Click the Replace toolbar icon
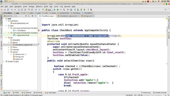The width and height of the screenshot is (170, 96). (32, 10)
